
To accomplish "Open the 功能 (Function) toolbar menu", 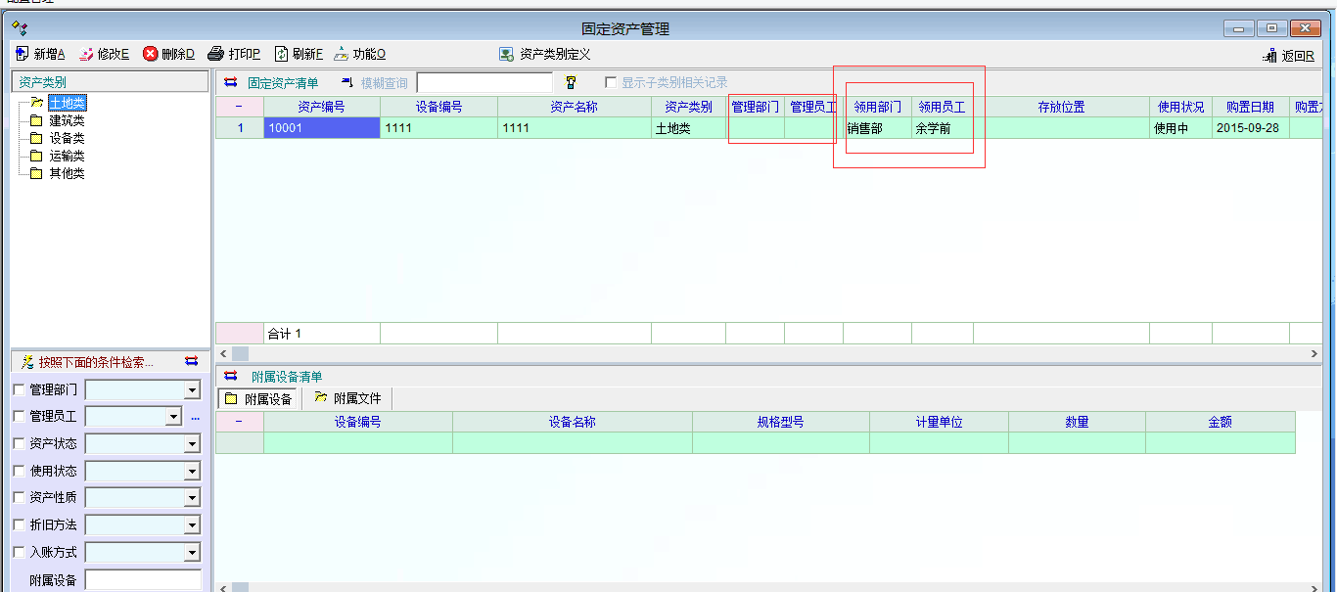I will [341, 54].
